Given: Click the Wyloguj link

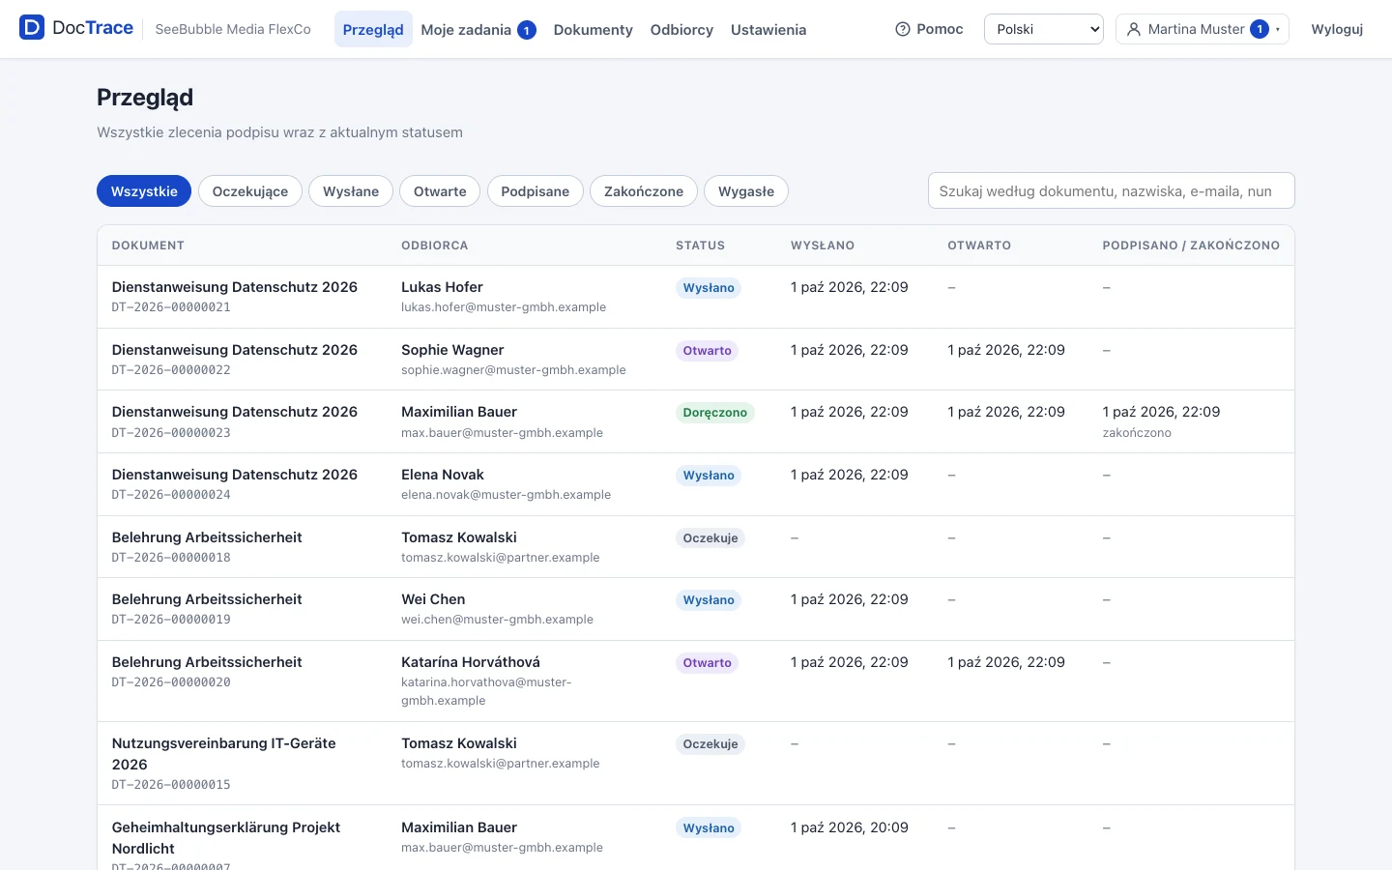Looking at the screenshot, I should 1337,29.
